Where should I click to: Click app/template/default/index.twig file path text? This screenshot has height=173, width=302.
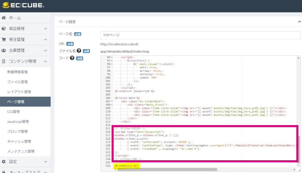(125, 52)
